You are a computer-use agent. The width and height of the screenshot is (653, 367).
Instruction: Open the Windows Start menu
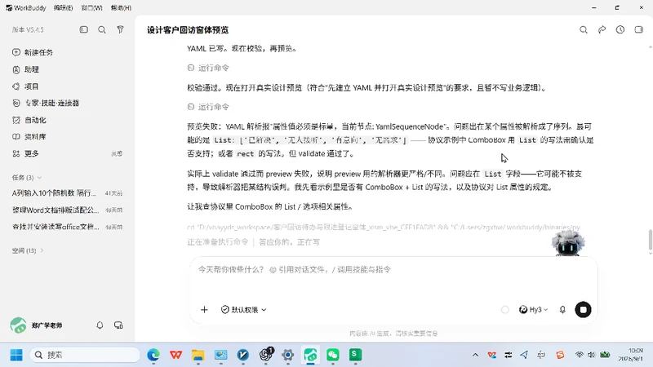pos(16,355)
